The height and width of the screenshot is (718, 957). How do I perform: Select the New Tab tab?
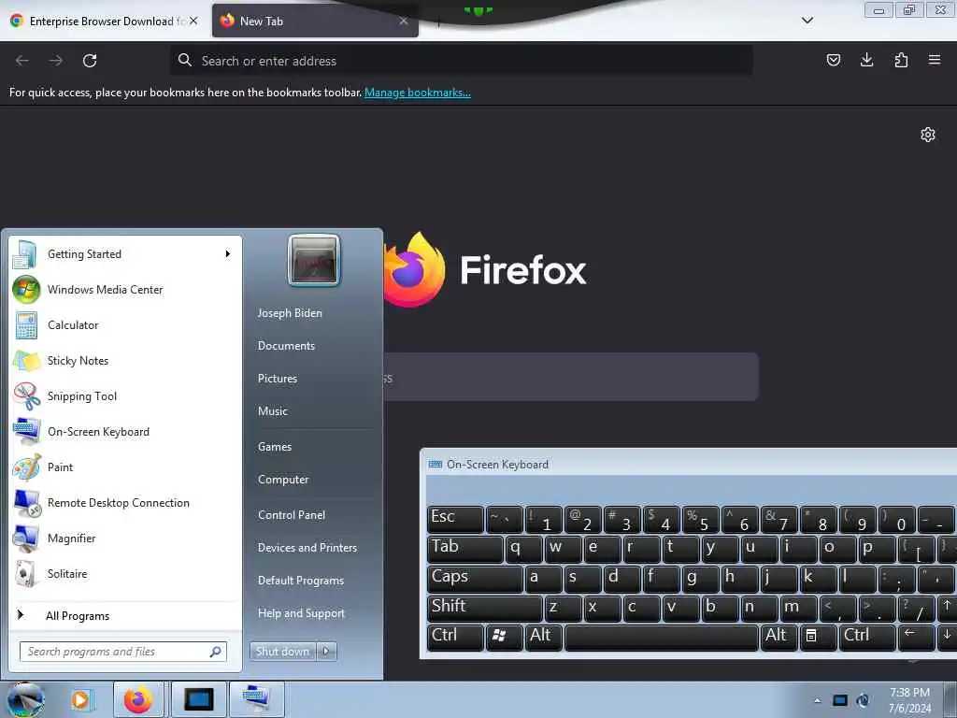pos(315,21)
